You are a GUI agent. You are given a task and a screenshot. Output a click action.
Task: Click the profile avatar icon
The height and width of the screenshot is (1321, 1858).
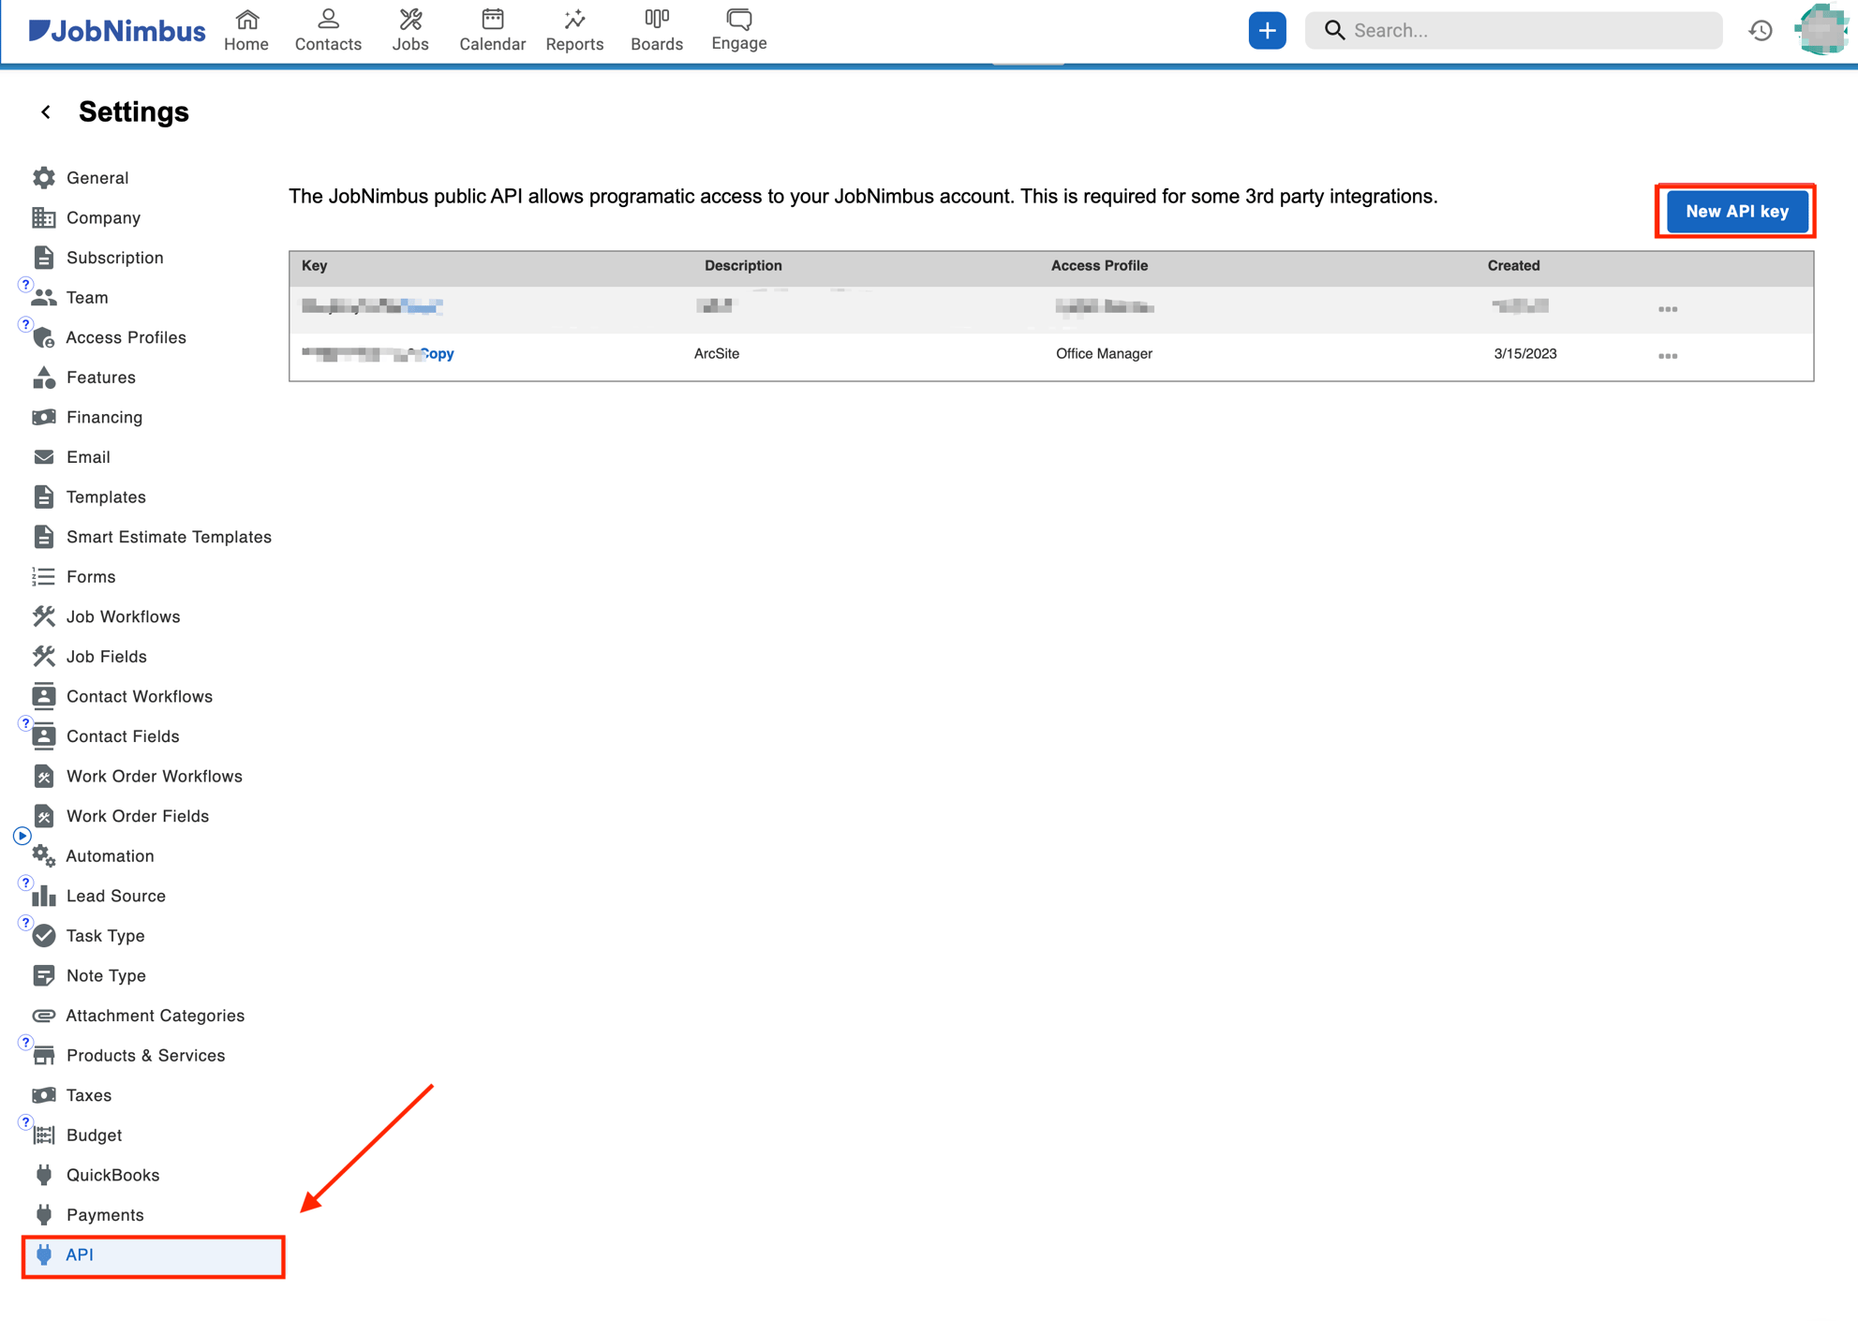tap(1822, 30)
